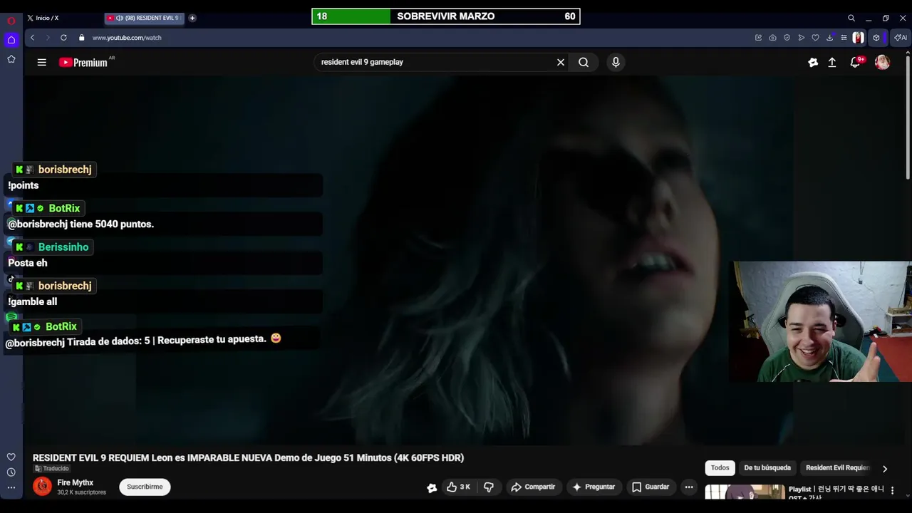Image resolution: width=912 pixels, height=513 pixels.
Task: Open the Opera AI assistant button
Action: point(901,38)
